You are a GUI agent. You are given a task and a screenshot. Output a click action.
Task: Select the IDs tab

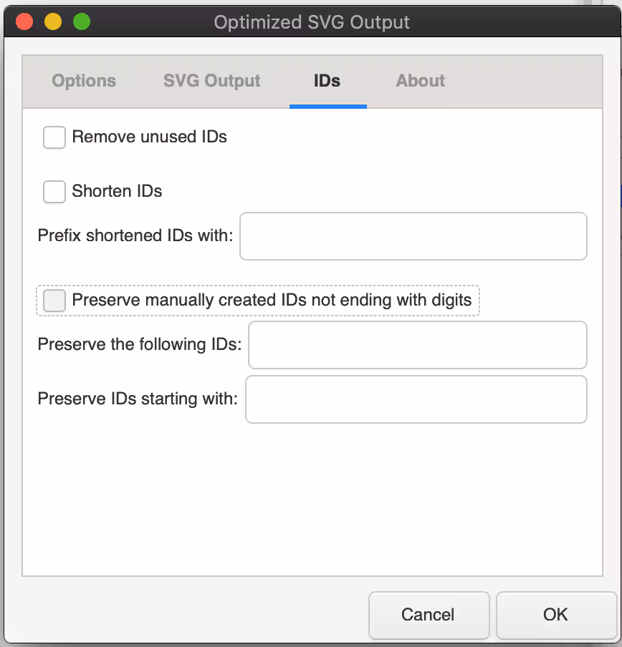coord(327,81)
